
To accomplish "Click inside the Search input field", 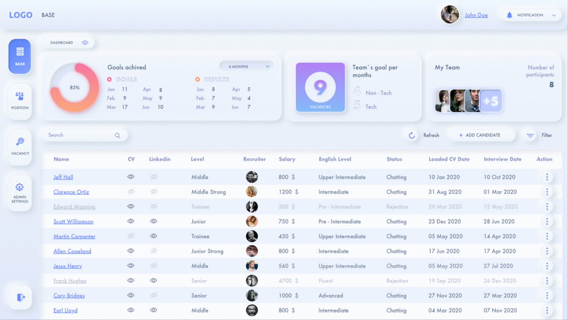I will click(x=76, y=135).
